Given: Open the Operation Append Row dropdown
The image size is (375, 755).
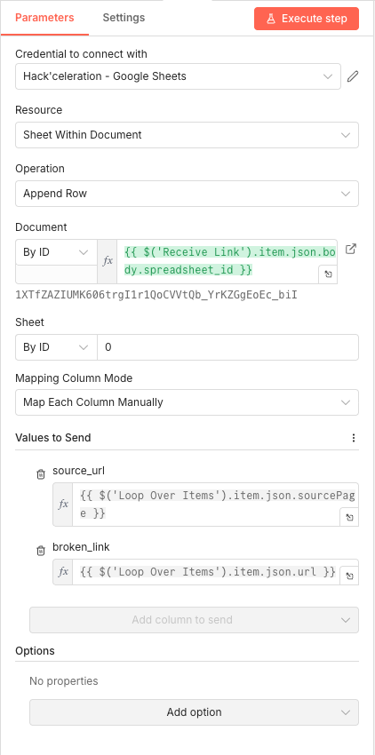Looking at the screenshot, I should pyautogui.click(x=187, y=194).
